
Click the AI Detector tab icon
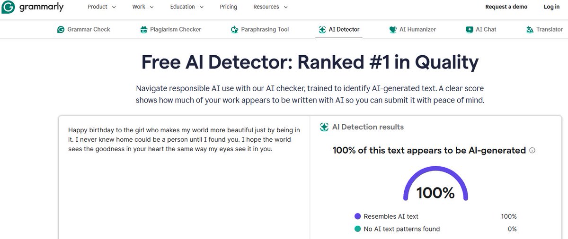pos(322,29)
